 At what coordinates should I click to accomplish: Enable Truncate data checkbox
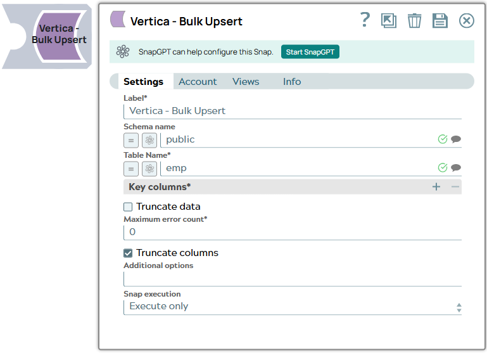tap(128, 207)
